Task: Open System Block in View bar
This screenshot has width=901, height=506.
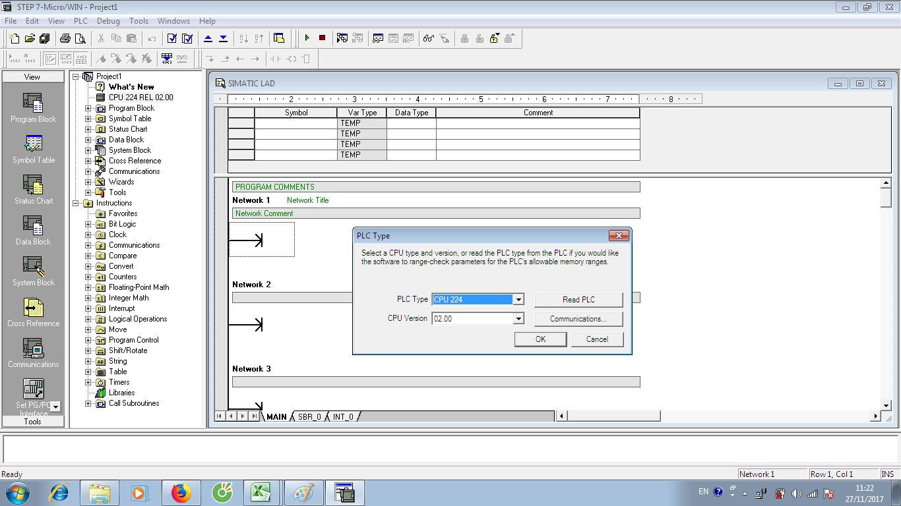Action: pyautogui.click(x=33, y=271)
